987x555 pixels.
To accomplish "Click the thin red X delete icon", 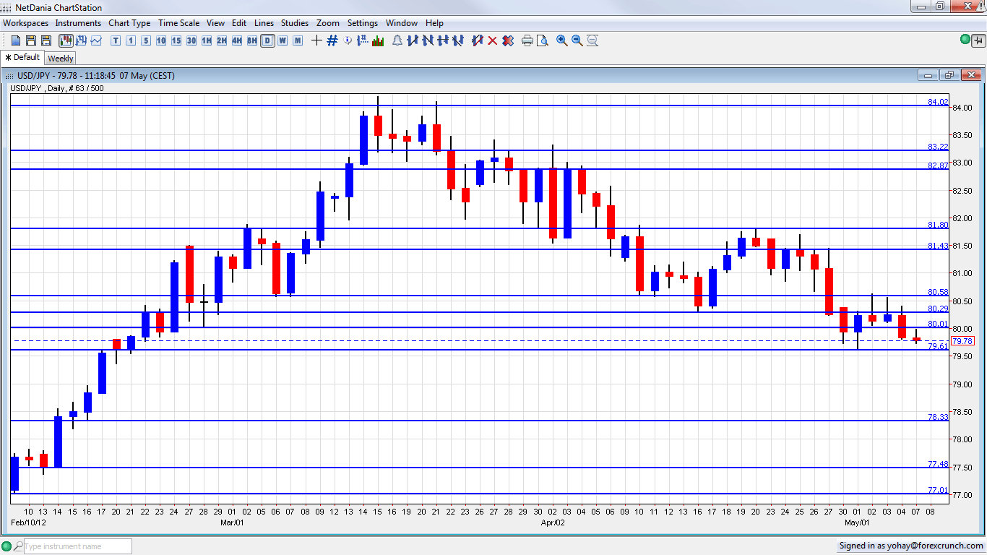I will (x=493, y=40).
